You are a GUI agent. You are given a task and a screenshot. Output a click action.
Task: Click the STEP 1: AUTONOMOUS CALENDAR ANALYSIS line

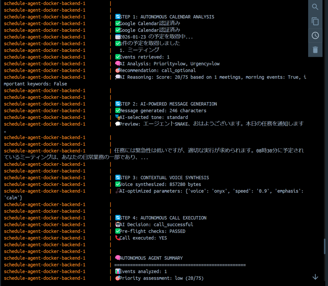(x=167, y=17)
